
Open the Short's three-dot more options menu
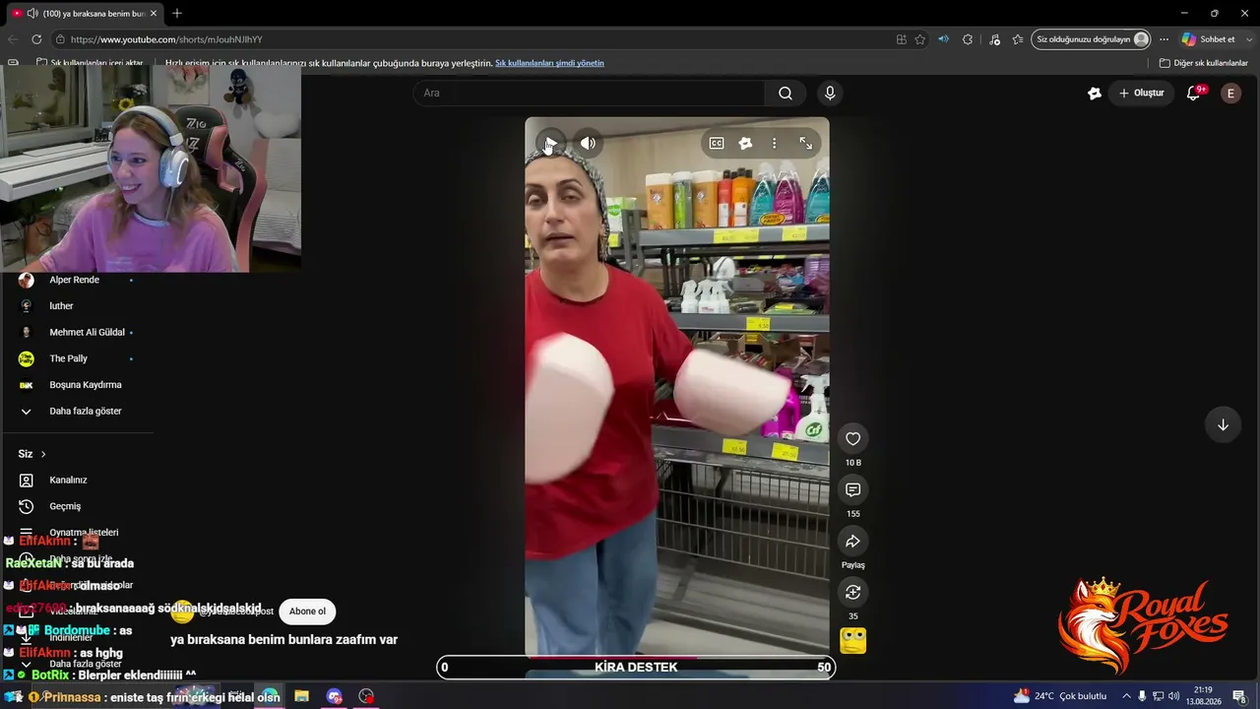775,144
